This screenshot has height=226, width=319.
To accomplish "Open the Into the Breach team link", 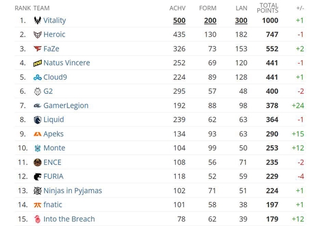I will 69,219.
